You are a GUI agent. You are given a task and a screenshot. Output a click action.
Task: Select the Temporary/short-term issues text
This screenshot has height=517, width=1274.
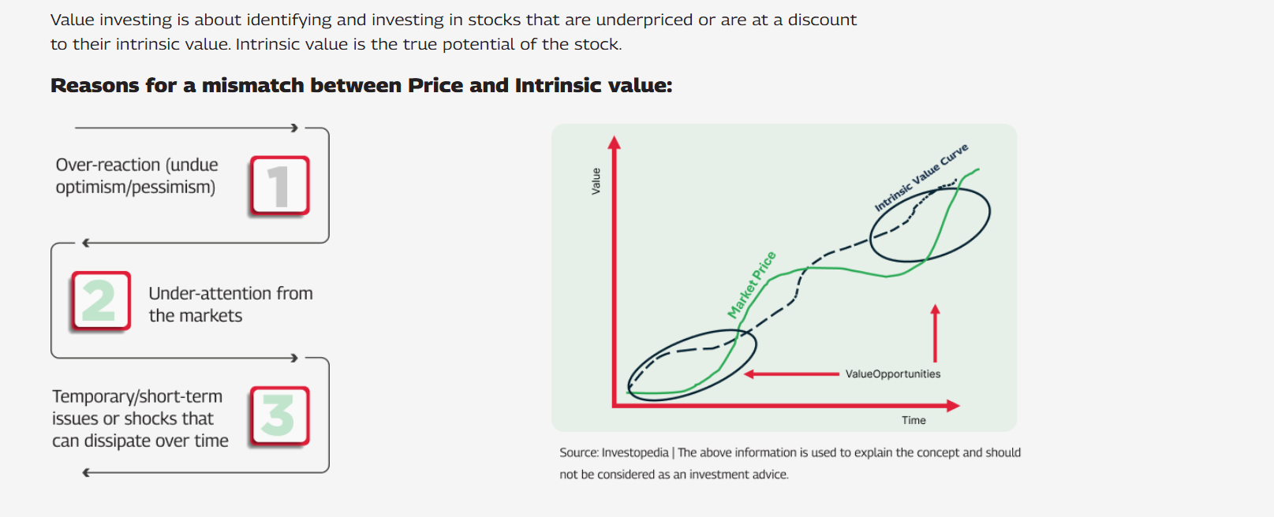coord(140,418)
